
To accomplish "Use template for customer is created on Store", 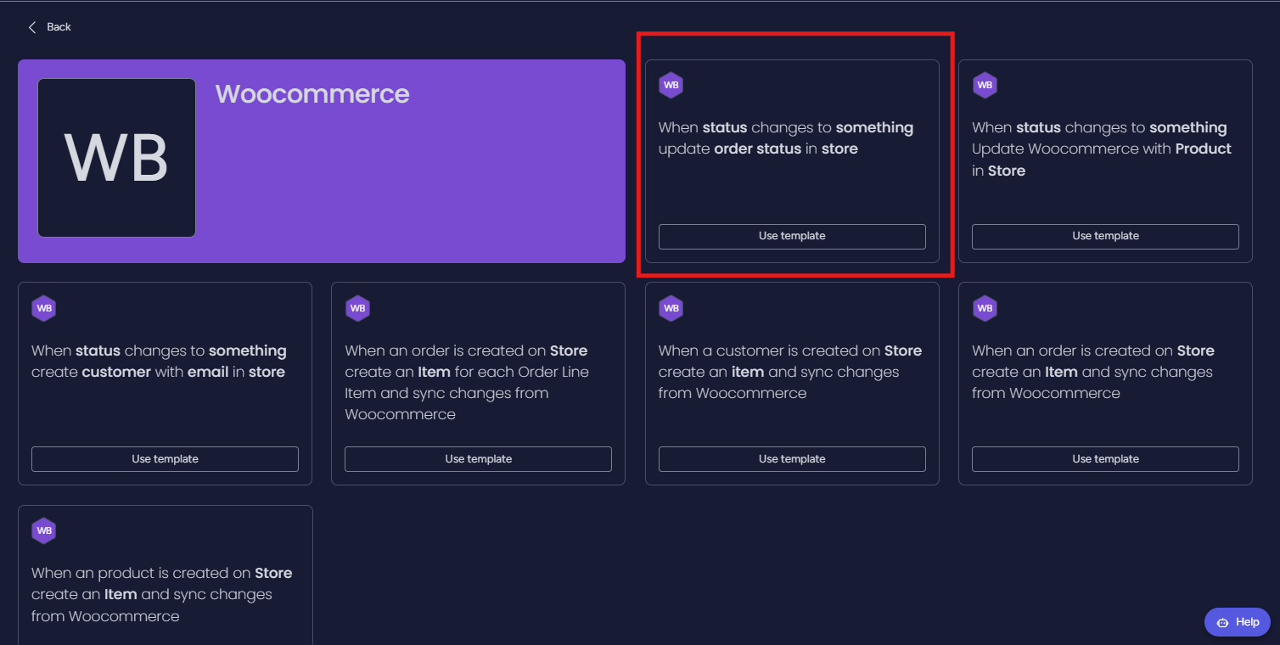I will click(792, 459).
